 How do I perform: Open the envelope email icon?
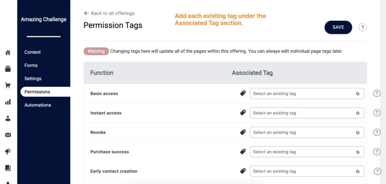tap(8, 135)
